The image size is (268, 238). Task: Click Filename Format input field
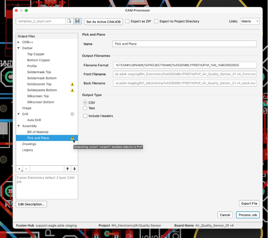185,65
